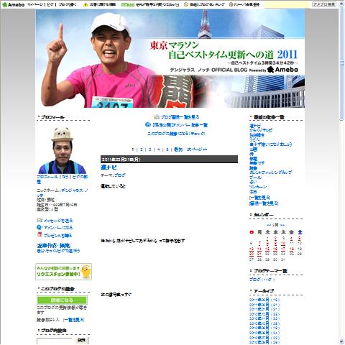This screenshot has height=345, width=345.
Task: Click the star ranking icon in the top bar
Action: click(186, 4)
